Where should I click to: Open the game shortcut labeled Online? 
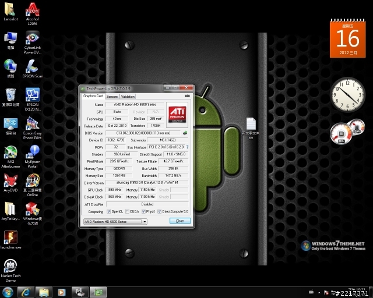(33, 185)
